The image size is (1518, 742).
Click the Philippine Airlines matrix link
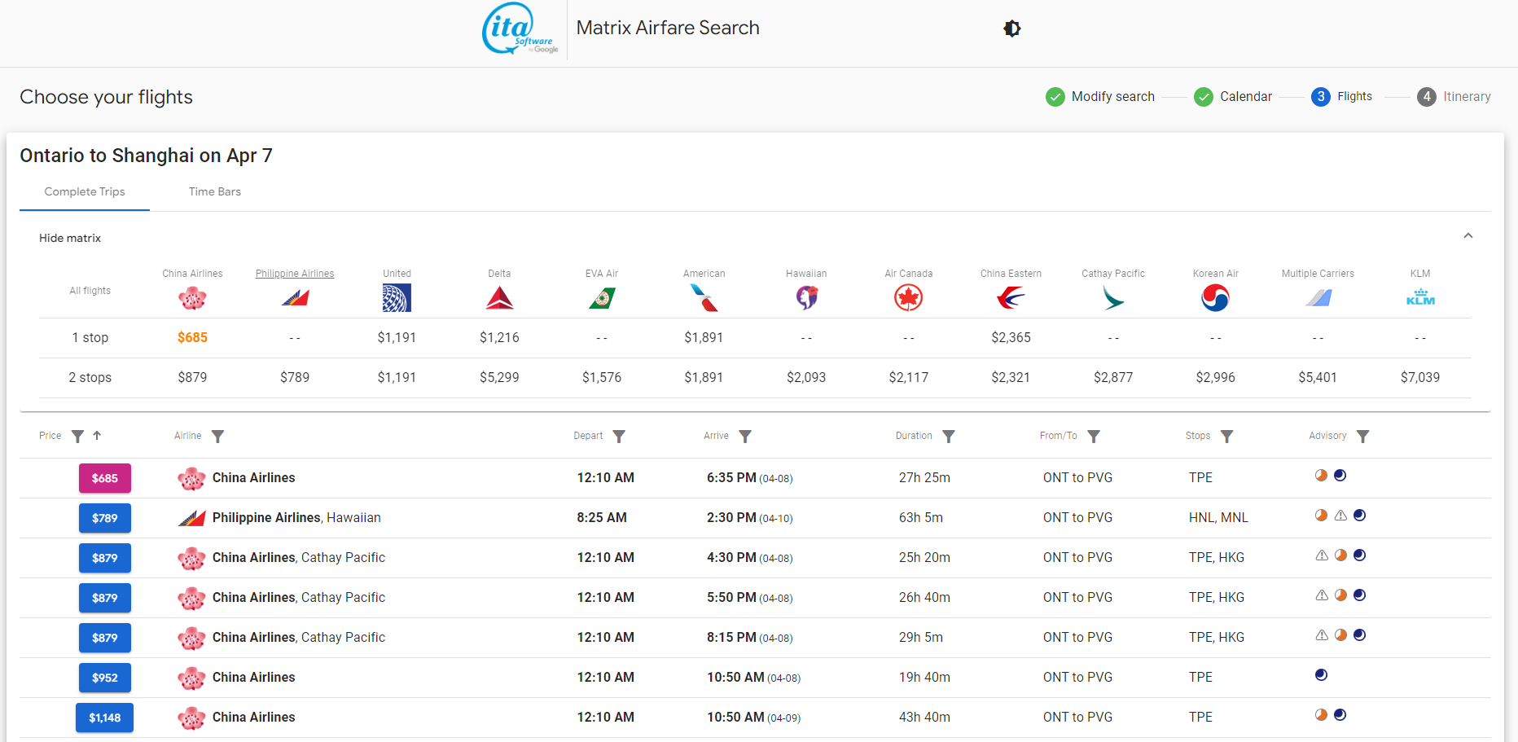click(295, 274)
